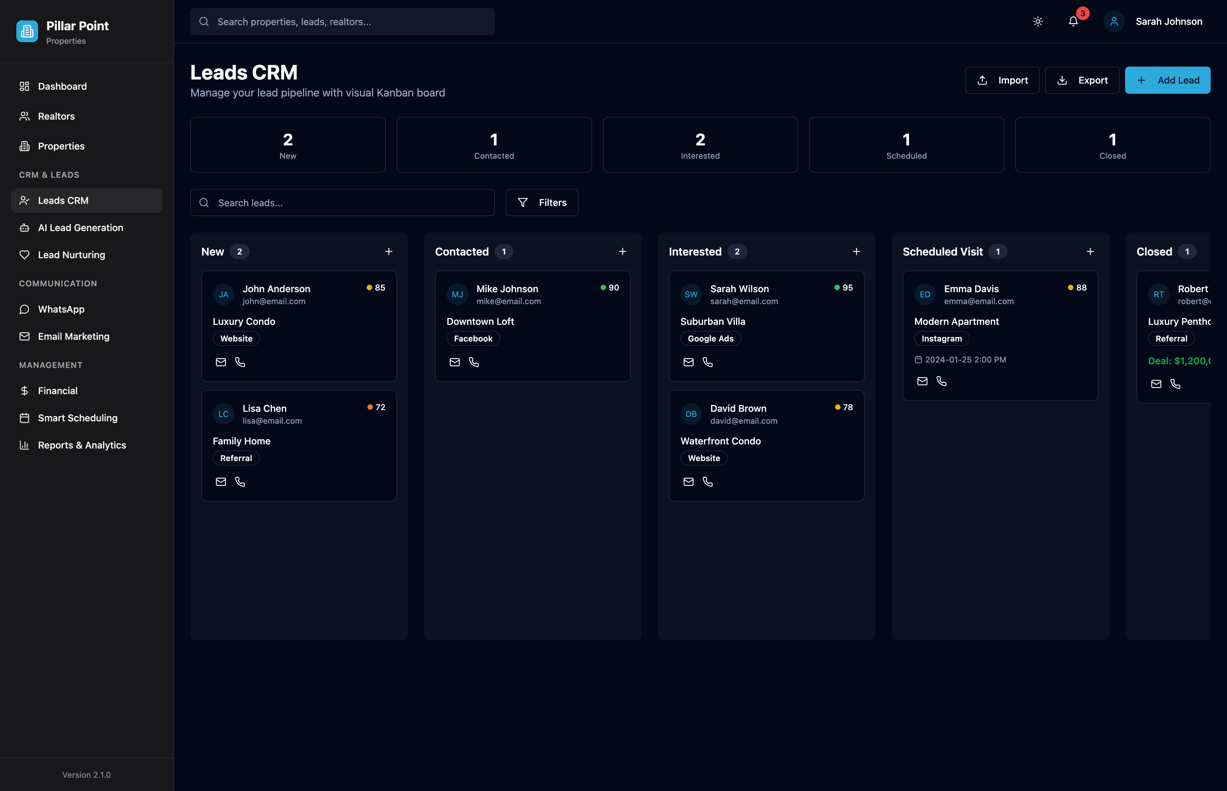Email Robert via envelope icon in Closed

(1156, 384)
